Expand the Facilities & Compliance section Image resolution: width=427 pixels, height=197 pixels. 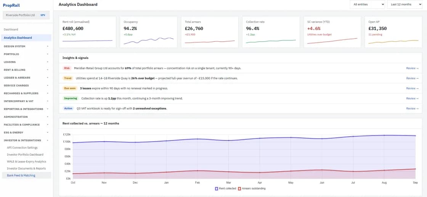pyautogui.click(x=26, y=125)
